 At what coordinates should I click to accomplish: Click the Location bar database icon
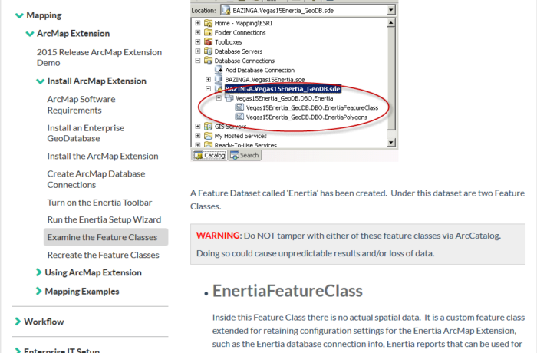(226, 10)
